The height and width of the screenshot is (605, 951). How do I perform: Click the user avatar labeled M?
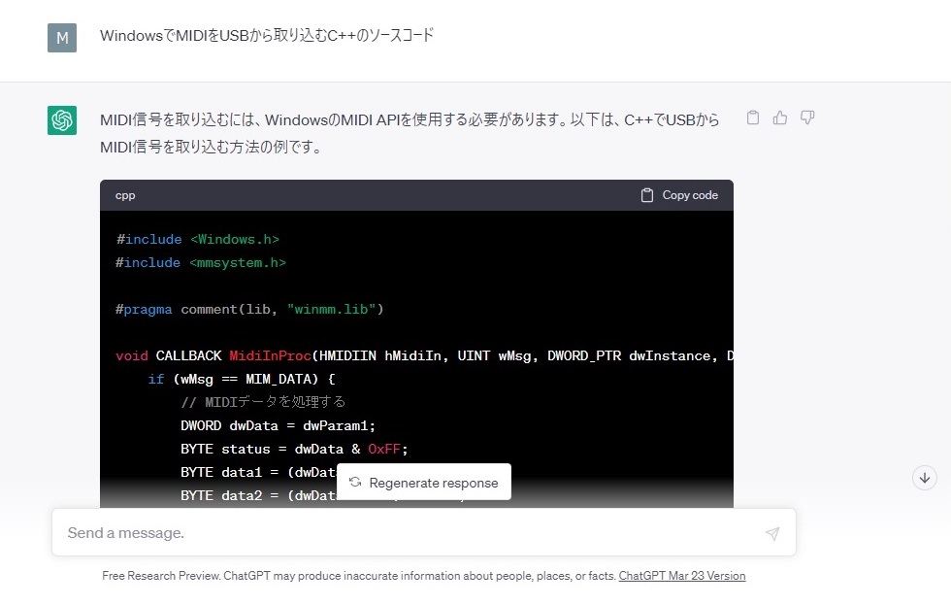point(62,38)
